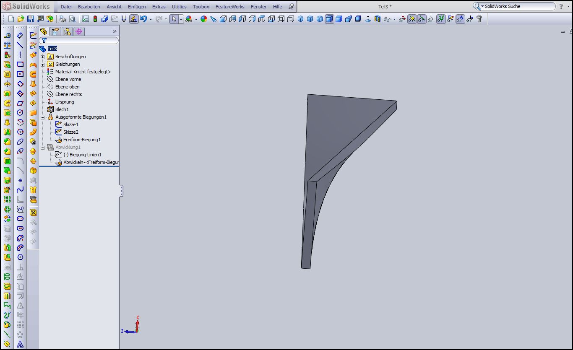Open the Undo history dropdown arrow
Viewport: 573px width, 350px height.
coord(151,19)
